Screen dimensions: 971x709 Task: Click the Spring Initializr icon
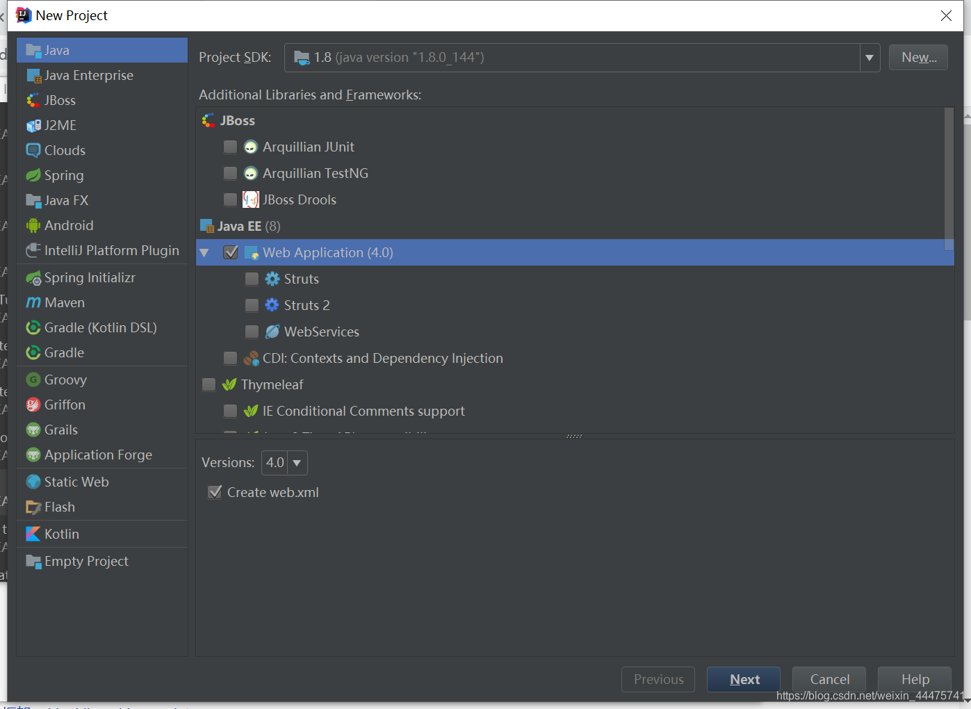(33, 278)
